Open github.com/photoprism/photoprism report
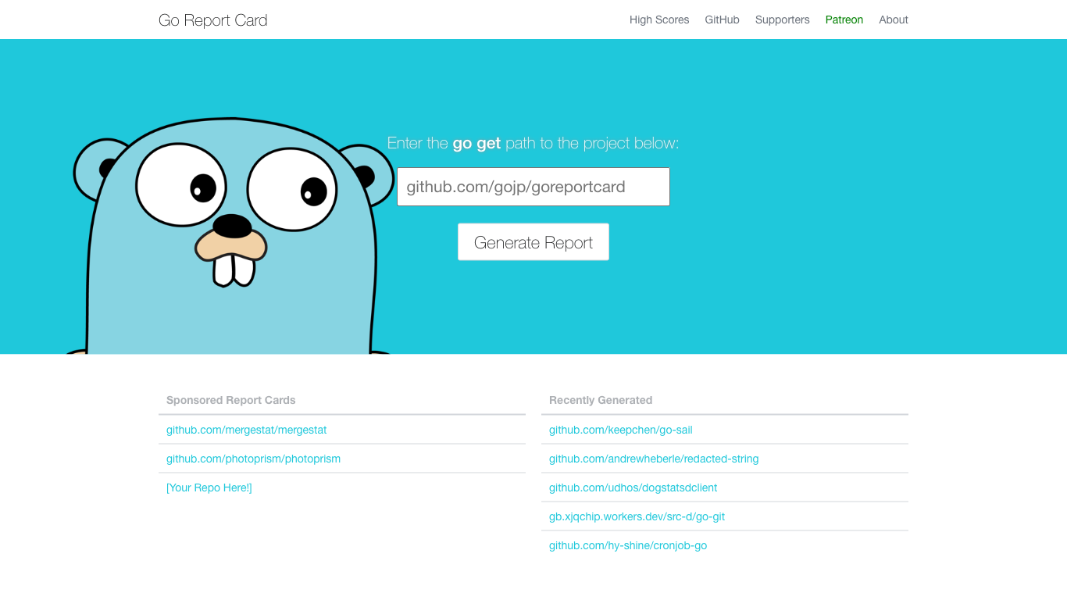This screenshot has width=1067, height=600. (253, 459)
